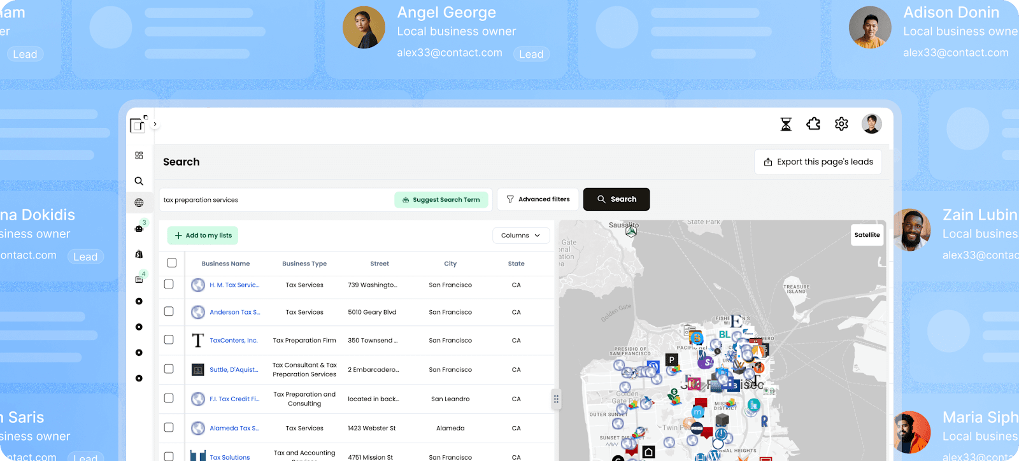Open the F.I. Tax Credit Fi... business link
The image size is (1019, 461).
[234, 399]
